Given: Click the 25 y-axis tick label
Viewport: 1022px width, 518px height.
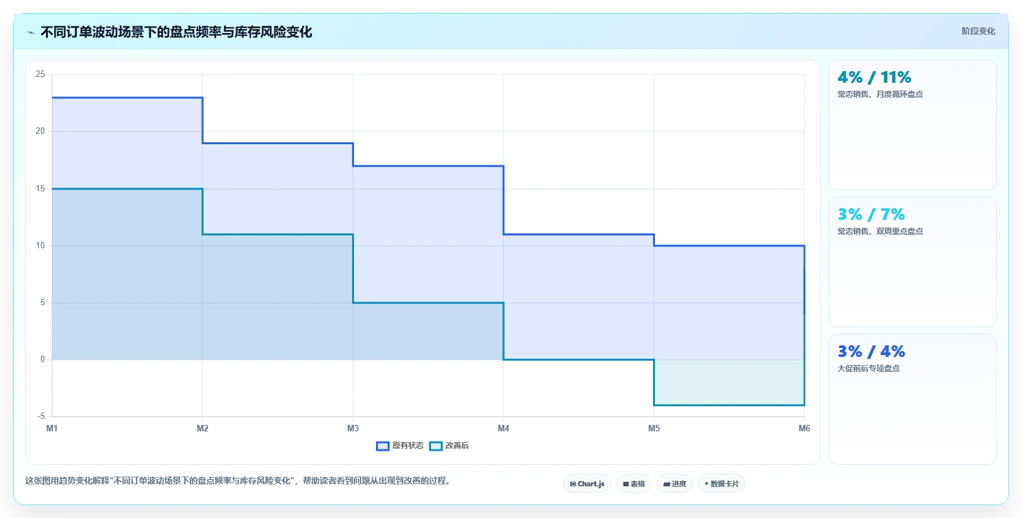Looking at the screenshot, I should pos(40,74).
